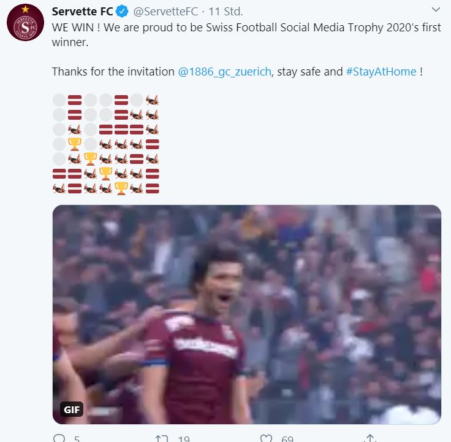Click the Servette FC display name
Image resolution: width=451 pixels, height=442 pixels.
click(81, 11)
